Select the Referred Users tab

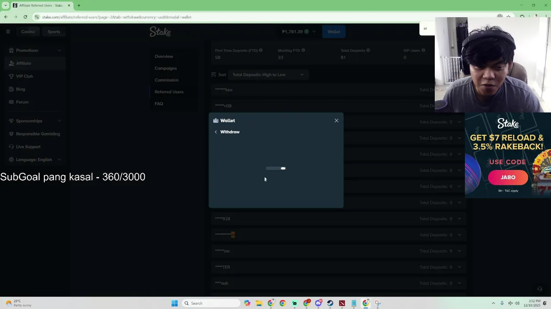[169, 92]
